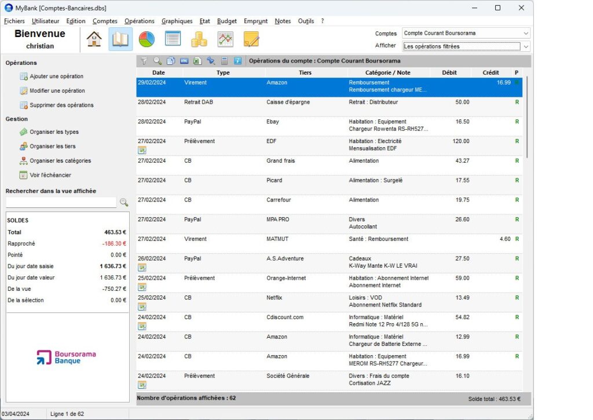Click the Rapproché -186.30 € value
593x420 pixels.
click(x=114, y=244)
